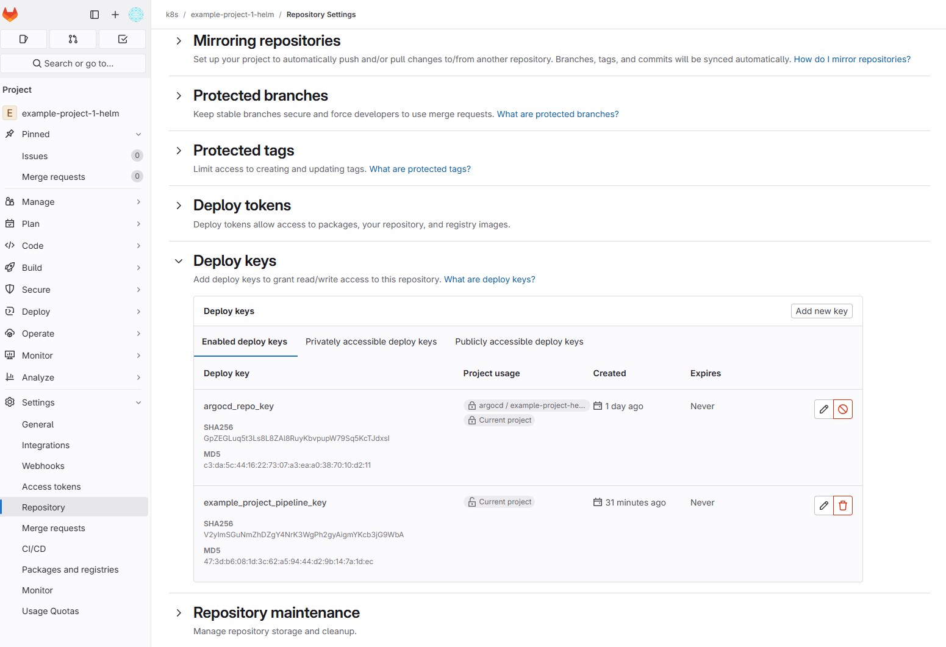Open assigned issues shortcut icon
This screenshot has width=946, height=647.
point(24,39)
